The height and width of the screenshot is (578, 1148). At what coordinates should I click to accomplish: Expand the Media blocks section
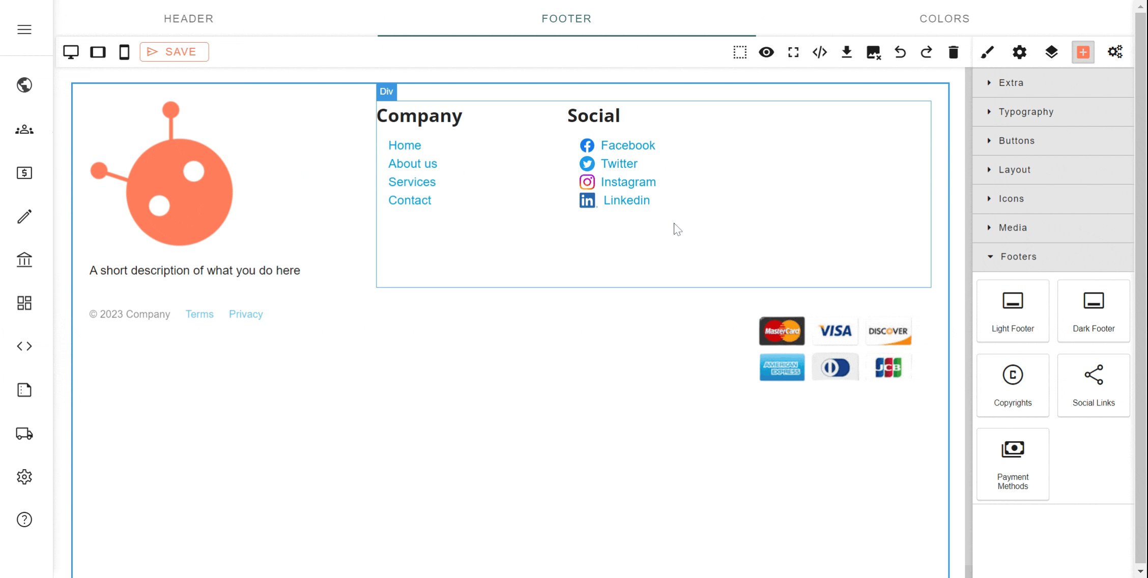pos(1013,228)
